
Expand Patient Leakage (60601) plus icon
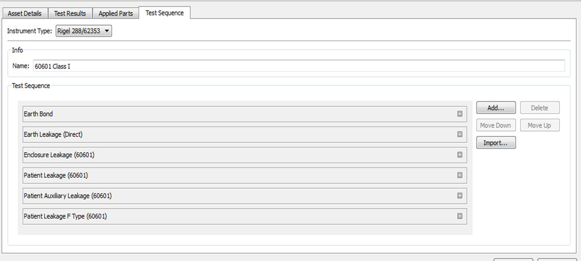coord(460,175)
